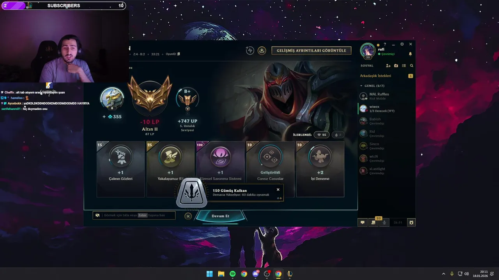Click the -10 LP text

point(150,122)
